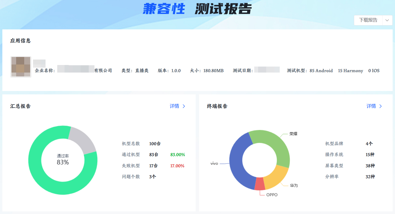Click the 85 Android test device text
Screen dimensions: 395x214
(x=321, y=71)
